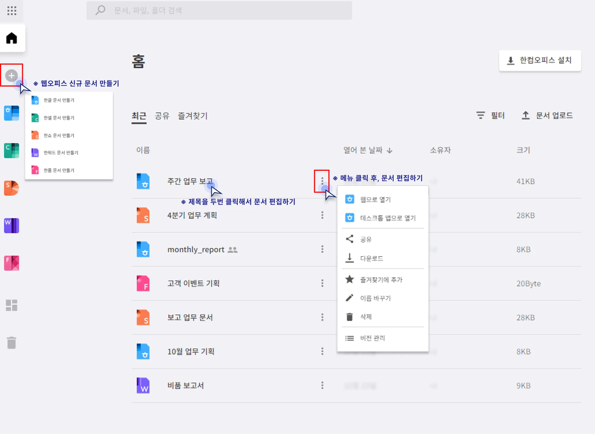Click the plus icon to create a new document
This screenshot has width=595, height=434.
[x=11, y=76]
